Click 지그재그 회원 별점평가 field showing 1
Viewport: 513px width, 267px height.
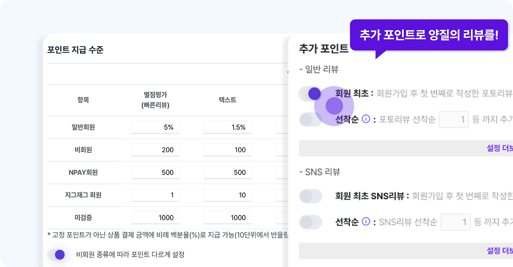click(x=156, y=195)
